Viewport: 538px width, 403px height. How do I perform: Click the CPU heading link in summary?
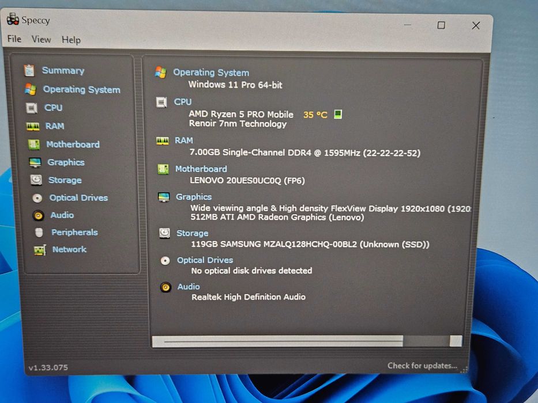tap(183, 102)
